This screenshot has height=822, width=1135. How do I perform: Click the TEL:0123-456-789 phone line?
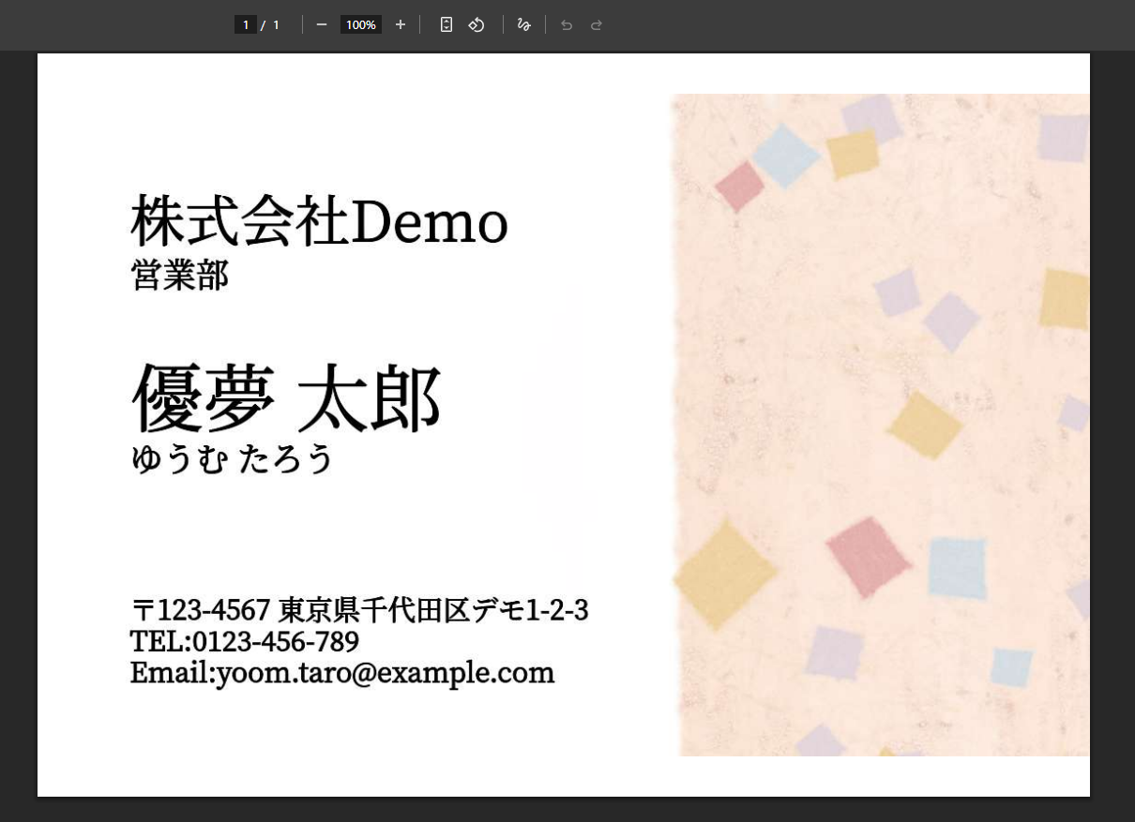pos(244,642)
